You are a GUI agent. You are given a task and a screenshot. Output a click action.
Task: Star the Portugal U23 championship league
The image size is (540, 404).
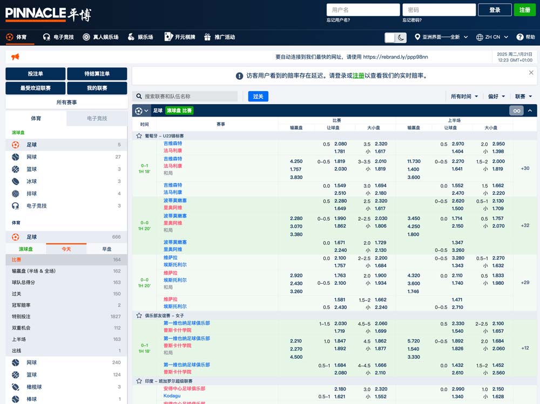tap(139, 136)
